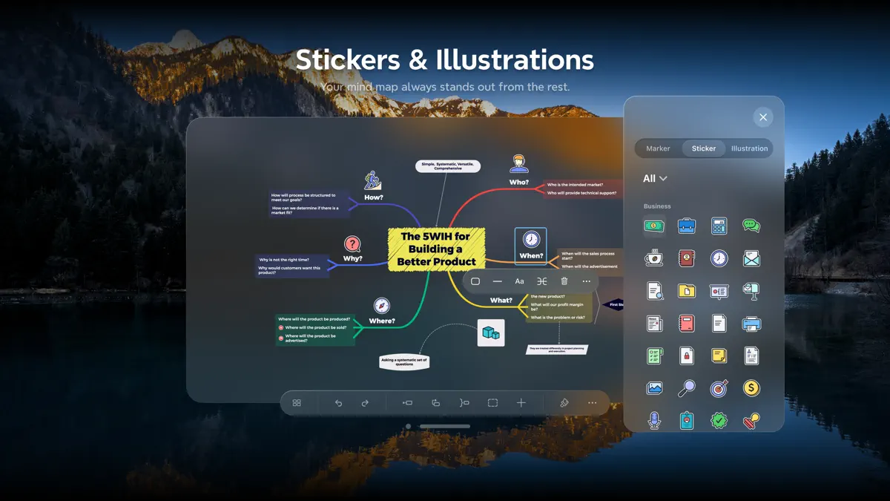Select the rectangular selection tool on the toolbar
The height and width of the screenshot is (501, 890).
pos(492,403)
